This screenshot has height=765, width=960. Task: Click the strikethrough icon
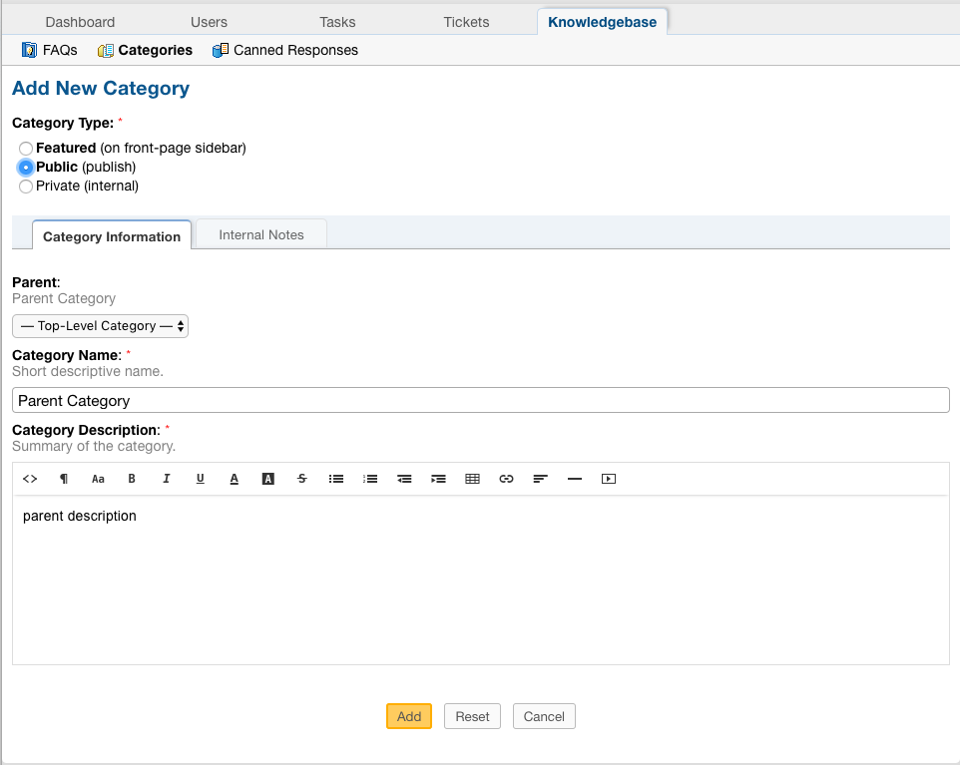tap(301, 479)
